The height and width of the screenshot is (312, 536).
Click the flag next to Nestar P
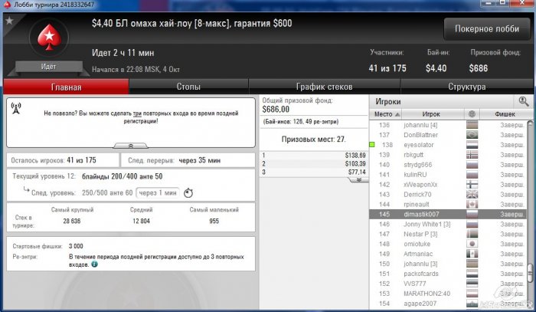coord(472,234)
